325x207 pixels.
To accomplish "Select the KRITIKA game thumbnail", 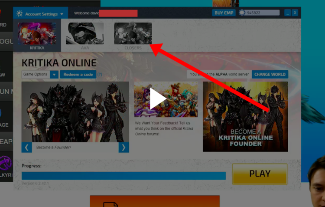I will point(37,34).
